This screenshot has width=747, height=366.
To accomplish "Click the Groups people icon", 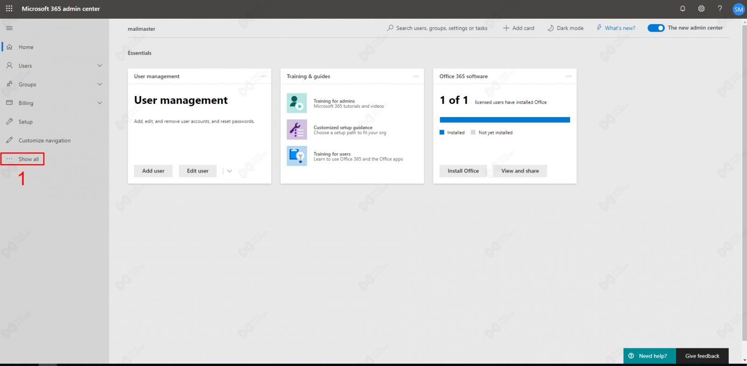I will tap(9, 84).
